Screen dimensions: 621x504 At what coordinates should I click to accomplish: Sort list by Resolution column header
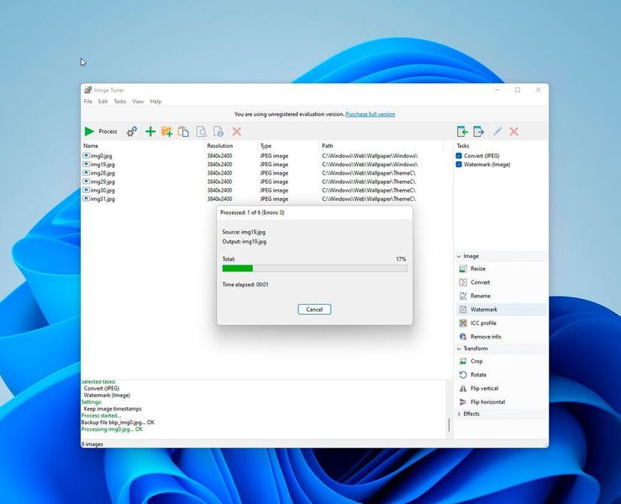point(231,146)
